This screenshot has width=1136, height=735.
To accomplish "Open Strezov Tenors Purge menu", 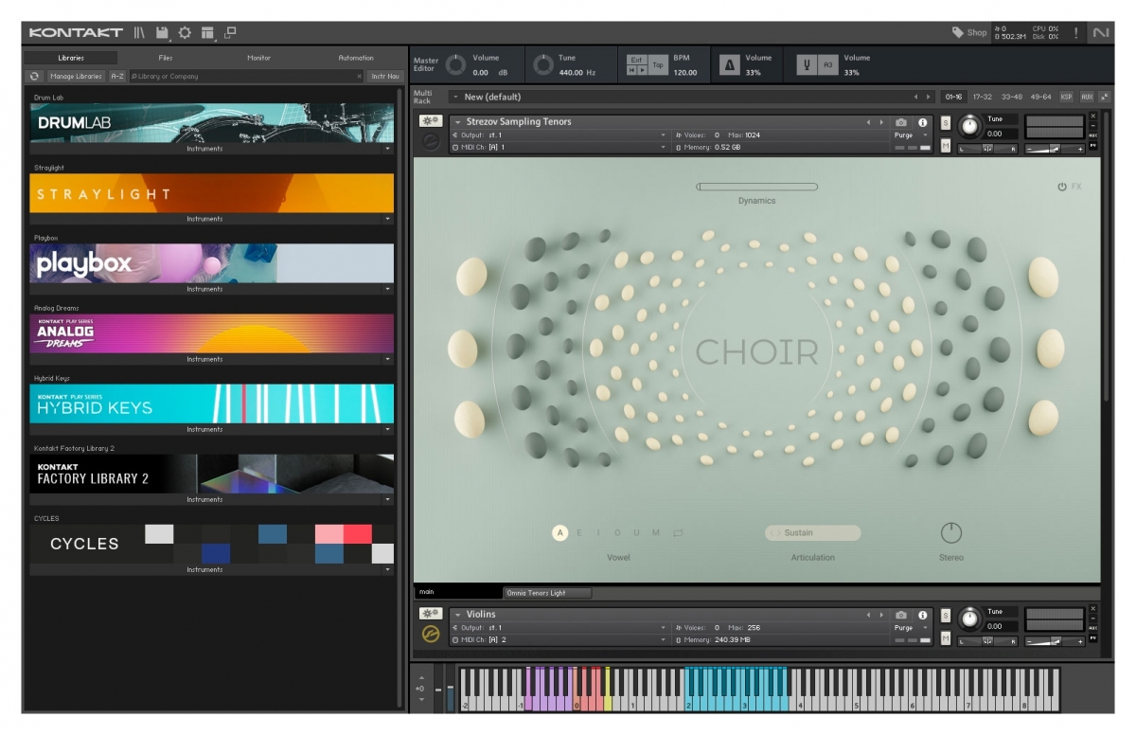I will click(910, 135).
